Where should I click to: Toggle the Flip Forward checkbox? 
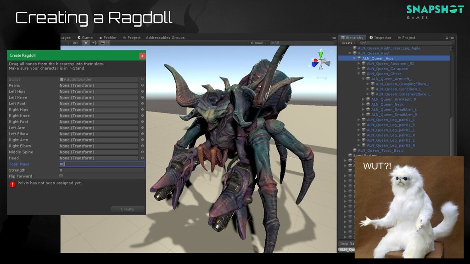[61, 176]
